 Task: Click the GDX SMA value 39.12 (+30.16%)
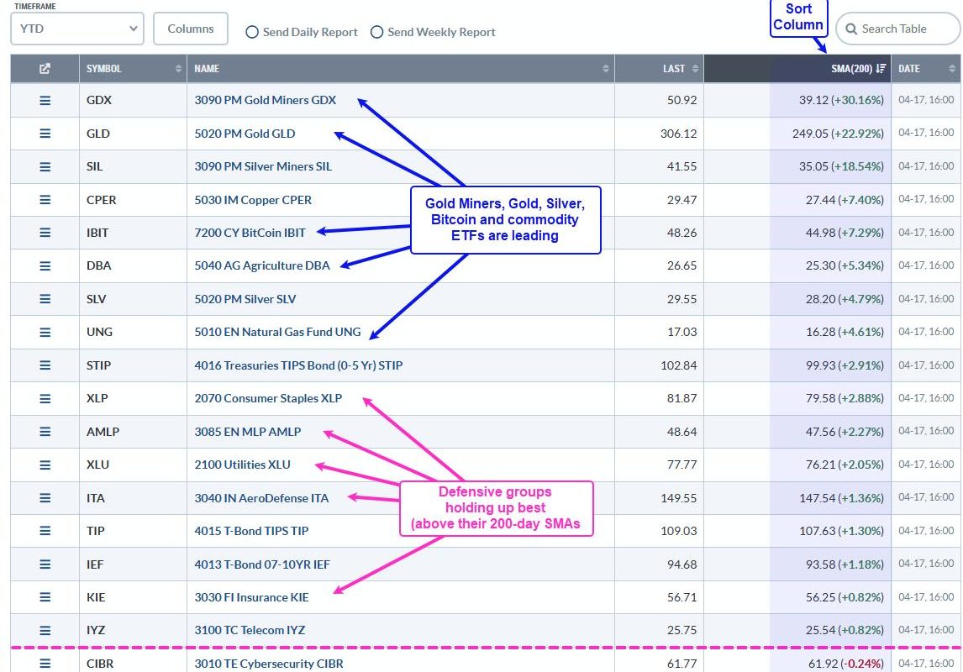pyautogui.click(x=841, y=100)
